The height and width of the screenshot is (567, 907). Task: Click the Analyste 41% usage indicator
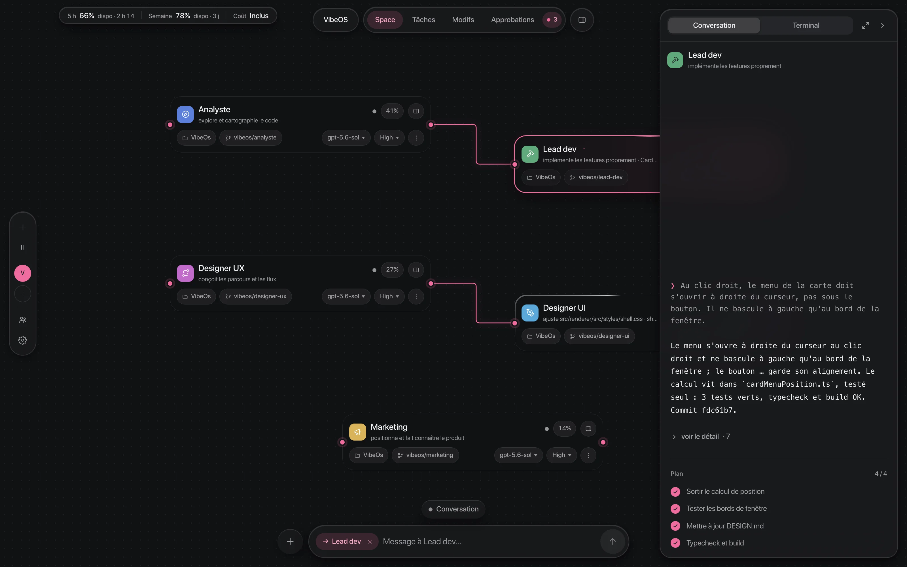[x=392, y=111]
